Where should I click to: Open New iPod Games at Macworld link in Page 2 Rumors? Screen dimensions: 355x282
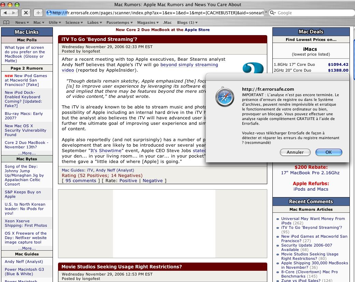coord(26,80)
